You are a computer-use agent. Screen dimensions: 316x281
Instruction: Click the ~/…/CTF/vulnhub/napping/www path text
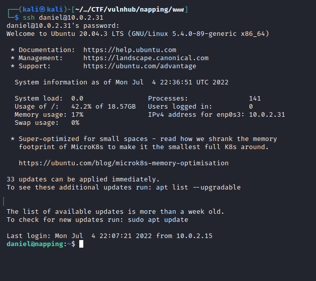point(129,9)
